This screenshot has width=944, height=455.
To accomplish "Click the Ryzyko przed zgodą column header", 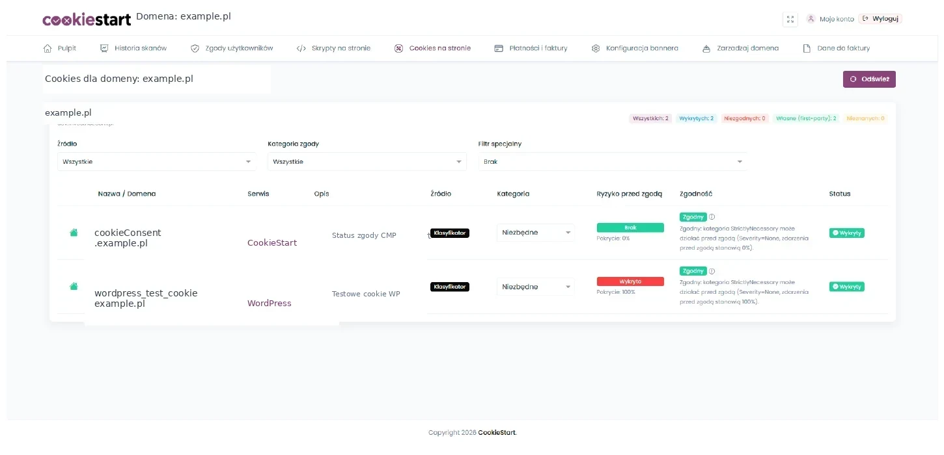I will tap(629, 194).
